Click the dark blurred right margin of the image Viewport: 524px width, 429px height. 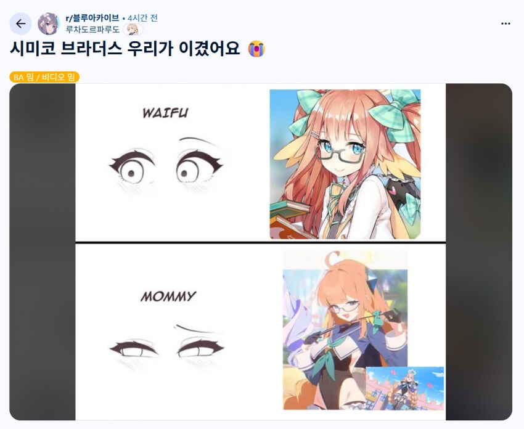pos(479,252)
